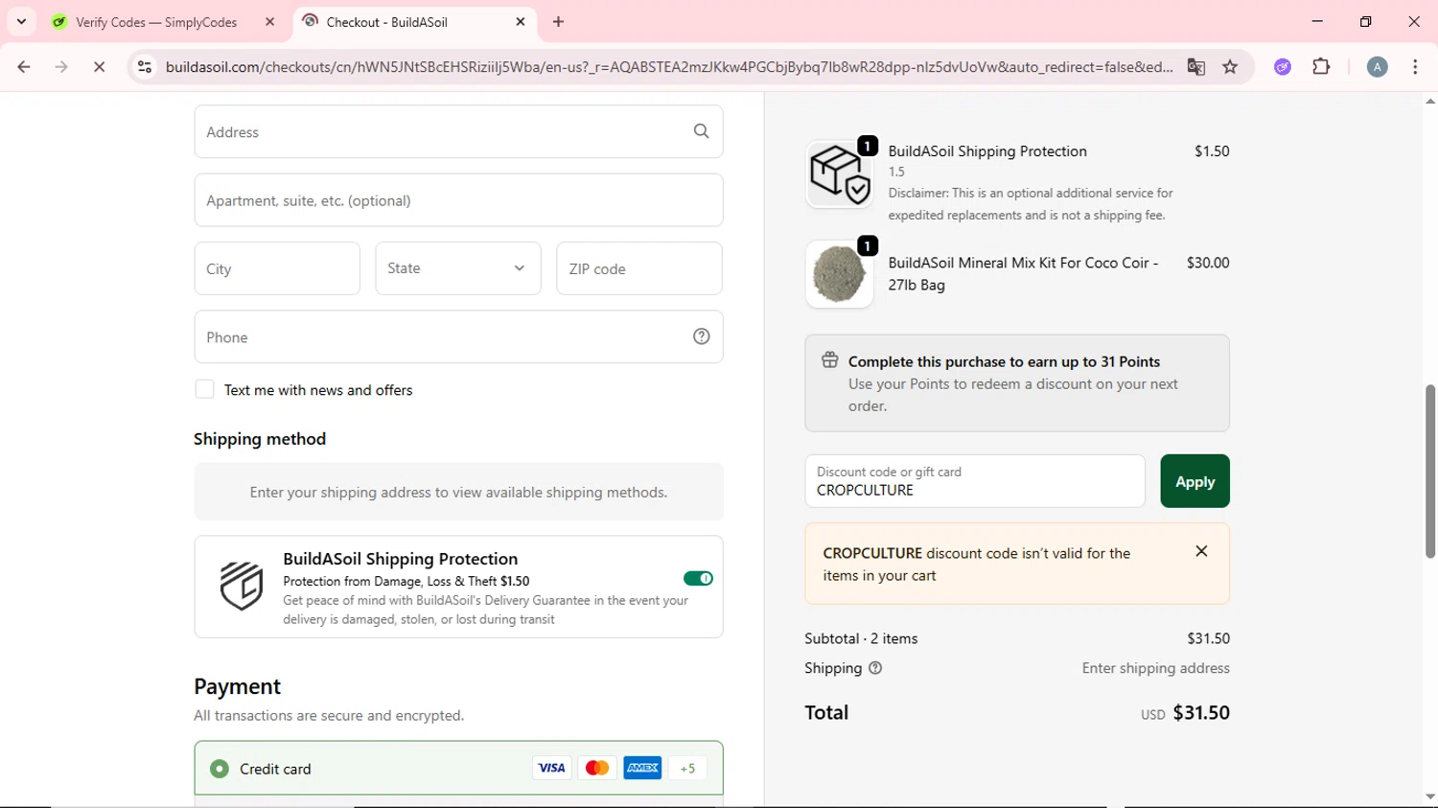Screen dimensions: 1438x808
Task: Stop page loading with the X button
Action: [99, 67]
